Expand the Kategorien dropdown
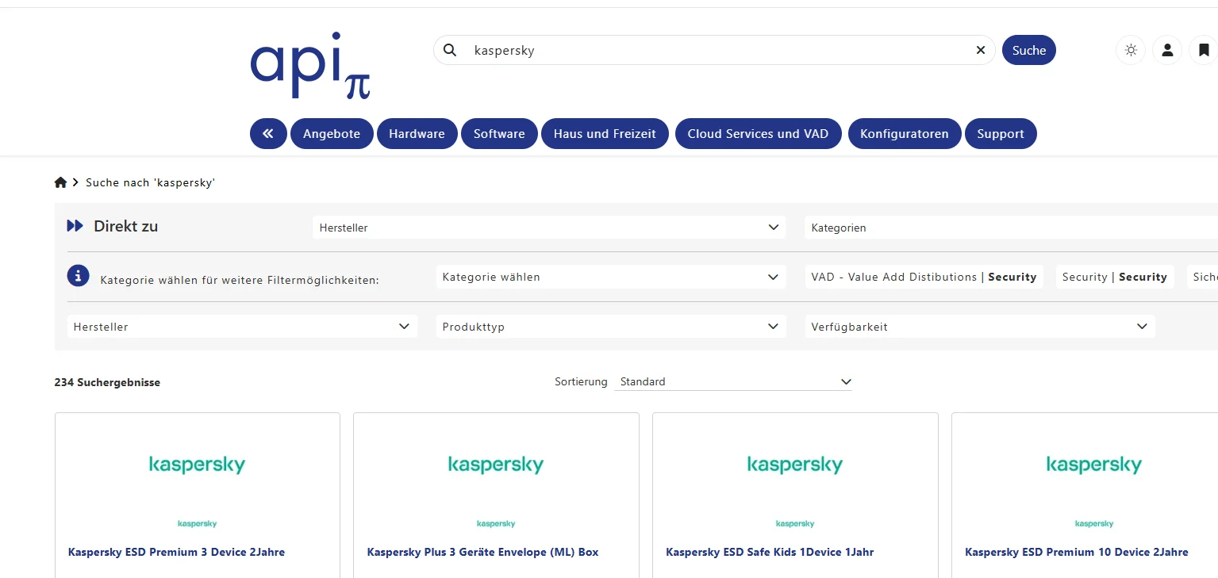Image resolution: width=1218 pixels, height=578 pixels. (x=1011, y=228)
